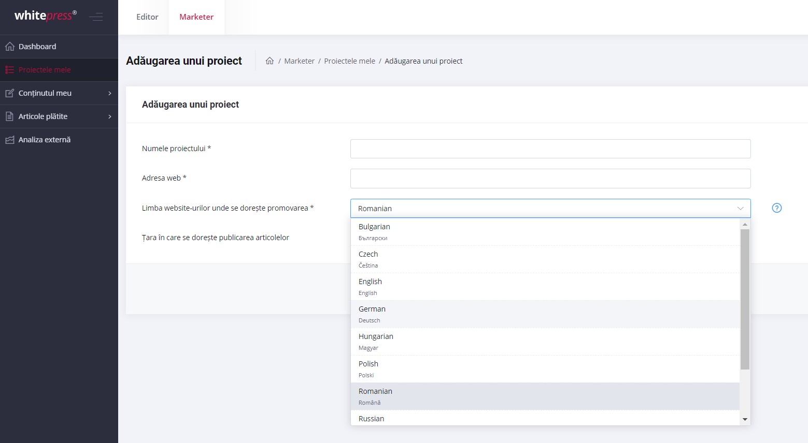Open Articole plătite sidebar item
808x443 pixels.
(59, 116)
